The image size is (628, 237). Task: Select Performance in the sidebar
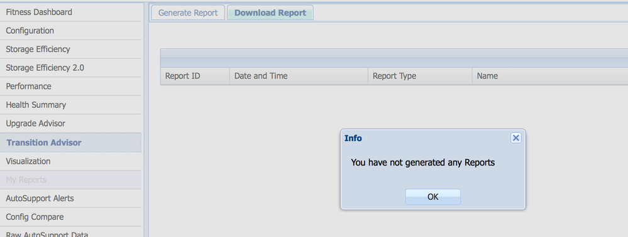click(70, 87)
